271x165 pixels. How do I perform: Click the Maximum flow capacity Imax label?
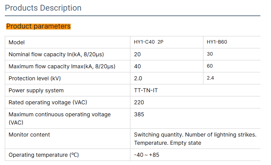(62, 66)
